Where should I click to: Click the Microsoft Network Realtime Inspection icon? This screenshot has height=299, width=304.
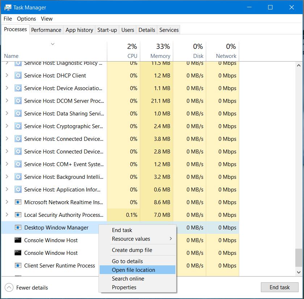[18, 202]
